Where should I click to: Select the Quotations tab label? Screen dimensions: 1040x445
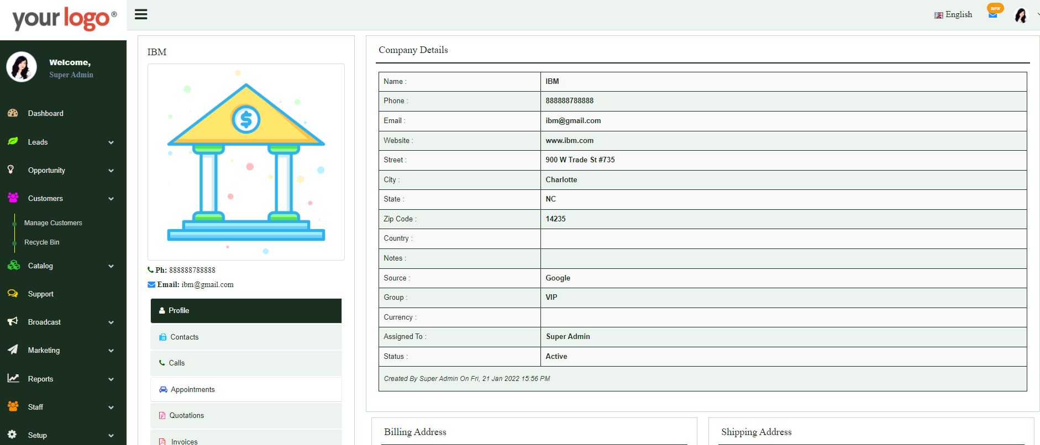tap(187, 416)
